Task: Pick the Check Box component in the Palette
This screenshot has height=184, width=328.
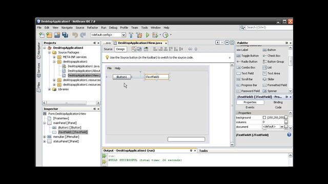Action: click(272, 56)
